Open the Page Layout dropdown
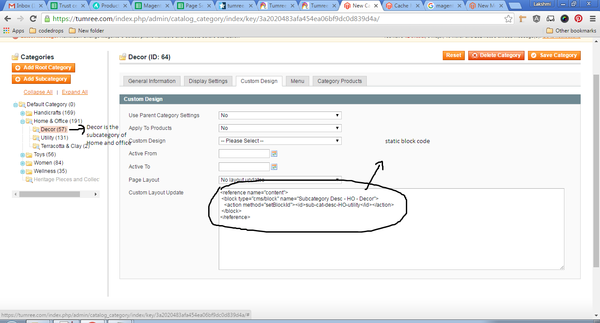This screenshot has height=323, width=600. (280, 179)
